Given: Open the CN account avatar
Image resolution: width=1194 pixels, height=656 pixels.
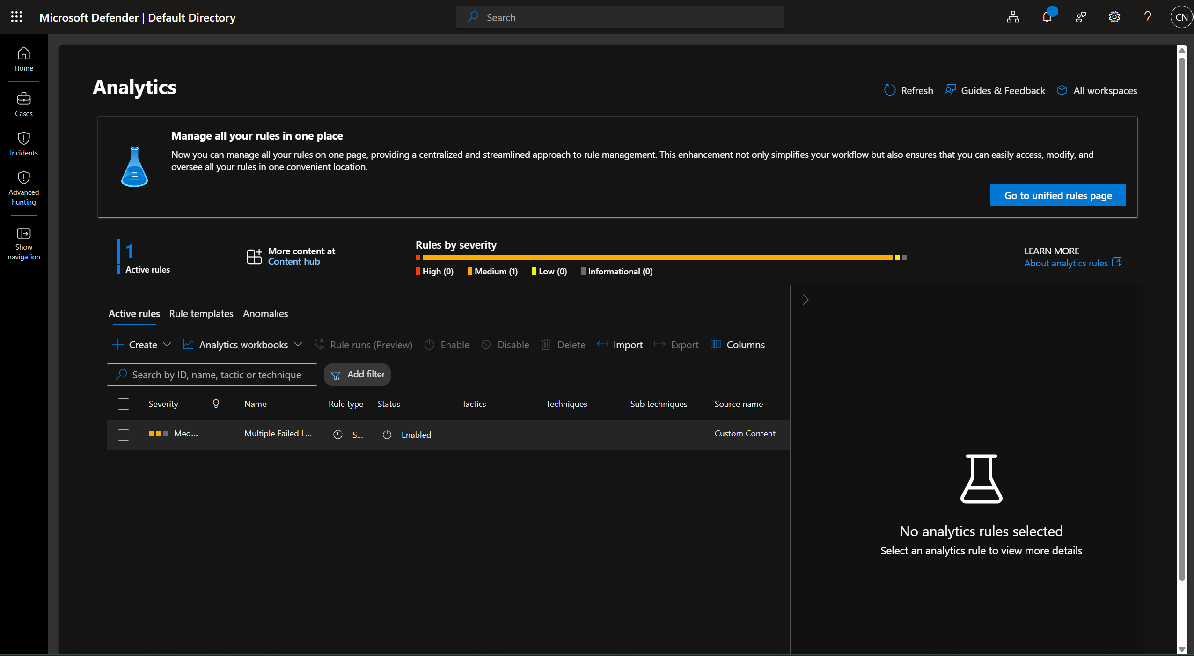Looking at the screenshot, I should tap(1181, 17).
